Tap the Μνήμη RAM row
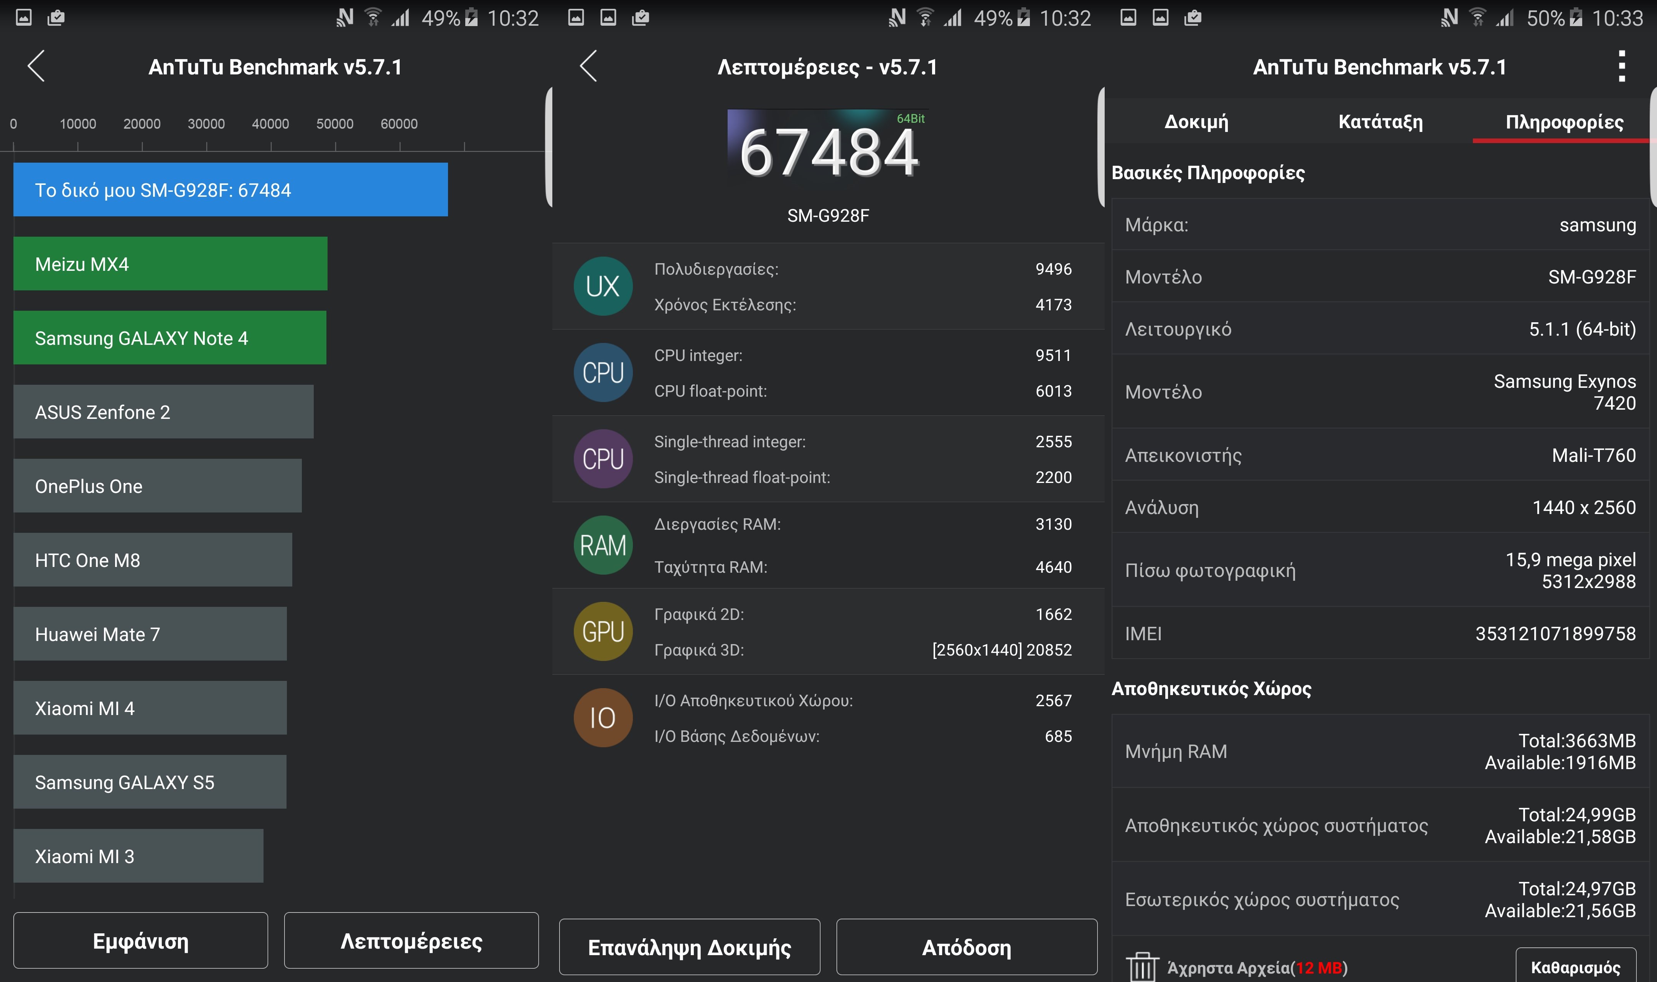Viewport: 1657px width, 982px height. pos(1380,752)
